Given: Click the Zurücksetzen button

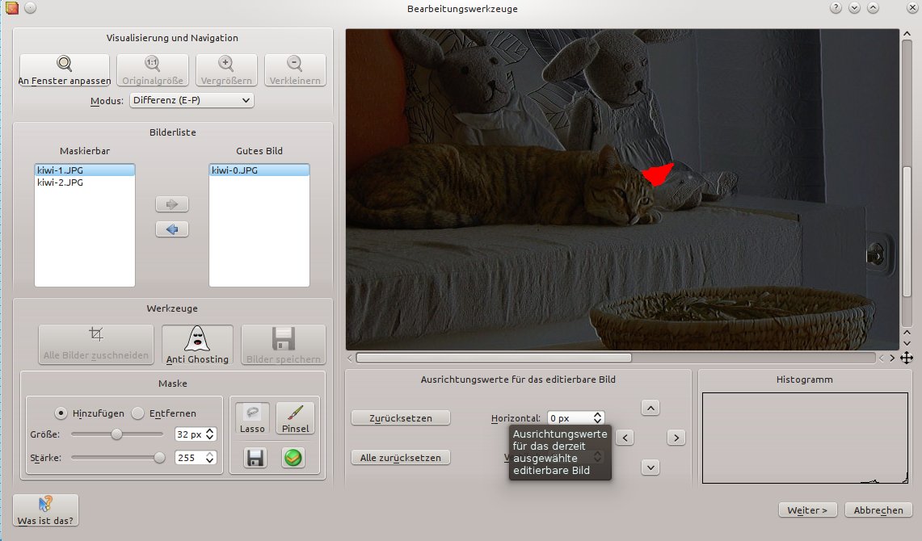Looking at the screenshot, I should [x=401, y=418].
